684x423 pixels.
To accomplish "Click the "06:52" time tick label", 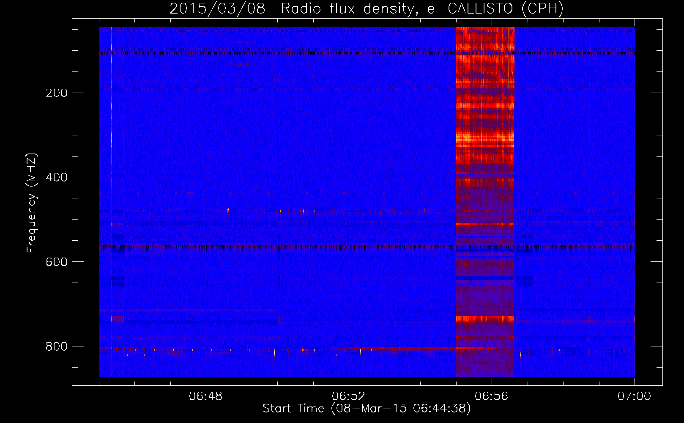I will pos(349,396).
